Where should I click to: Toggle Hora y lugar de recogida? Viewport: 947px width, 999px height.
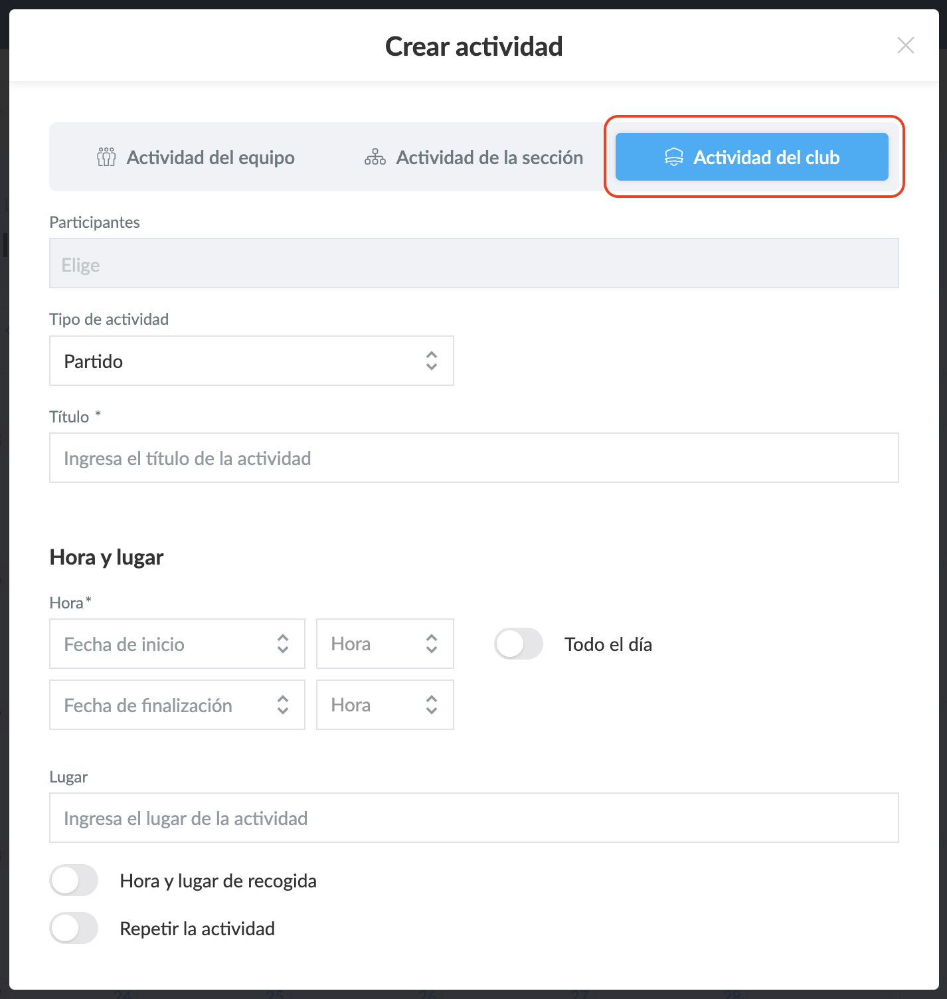[74, 881]
